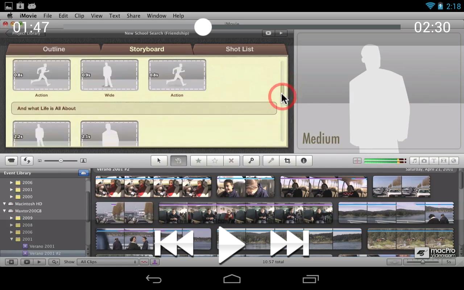The image size is (464, 290).
Task: Select the crop tool
Action: click(x=287, y=161)
